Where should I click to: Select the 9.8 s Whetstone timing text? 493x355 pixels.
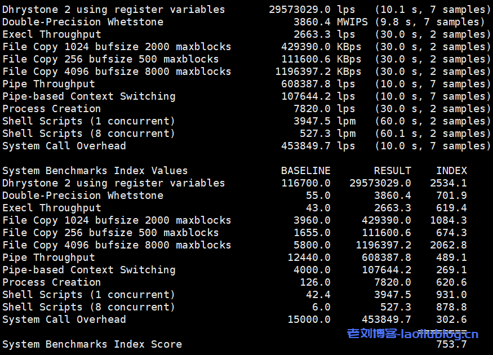tap(392, 22)
